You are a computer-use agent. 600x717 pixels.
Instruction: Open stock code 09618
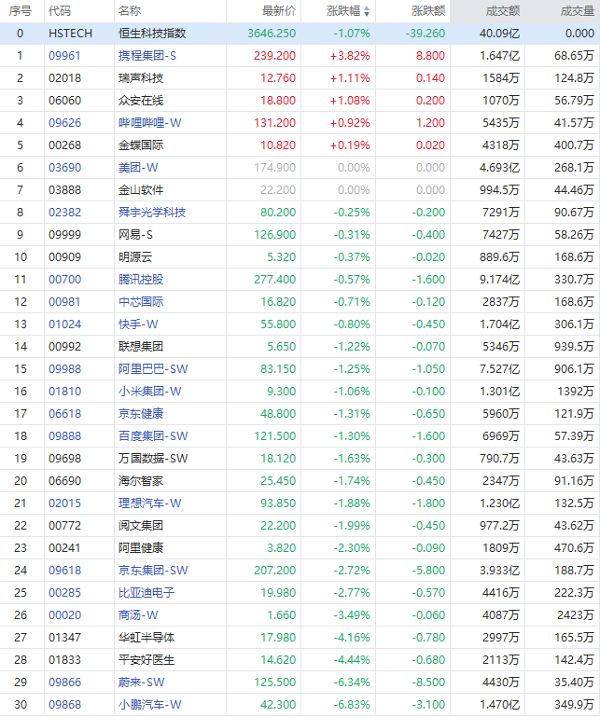pyautogui.click(x=64, y=571)
